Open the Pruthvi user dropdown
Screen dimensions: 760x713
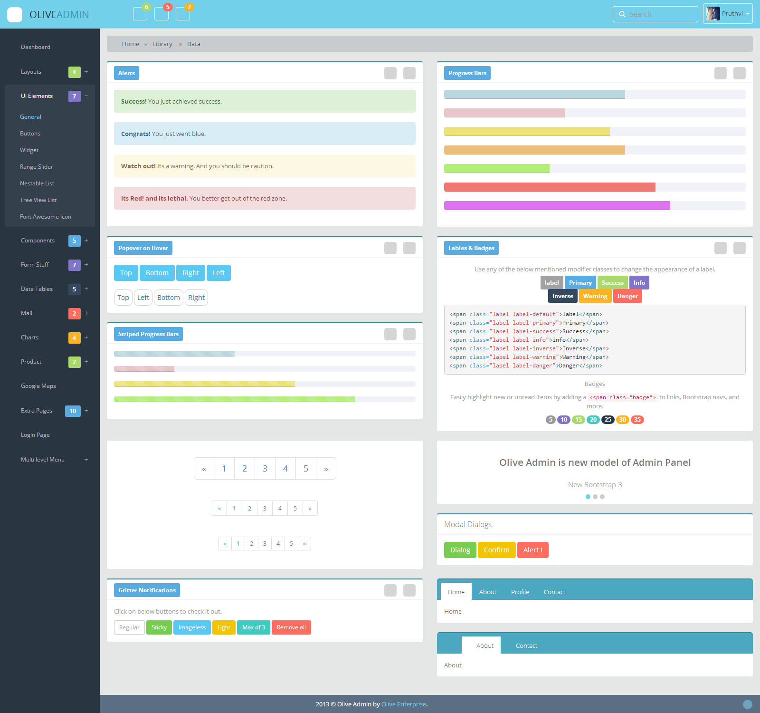(728, 14)
